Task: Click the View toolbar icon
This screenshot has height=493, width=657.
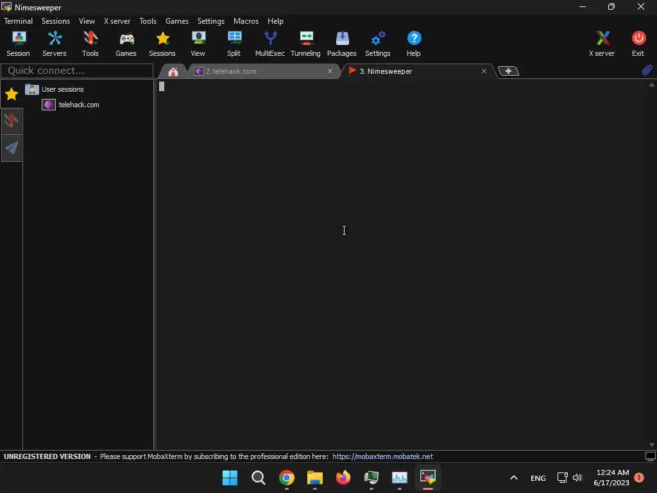Action: pyautogui.click(x=198, y=44)
